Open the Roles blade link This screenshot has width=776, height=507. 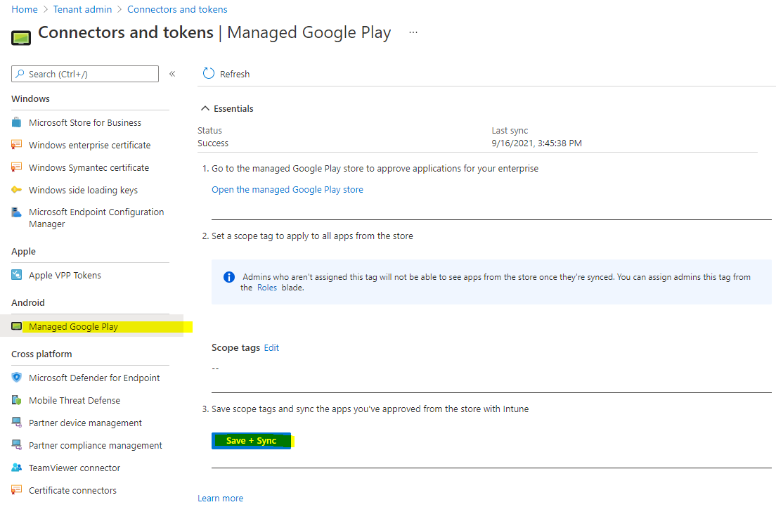tap(267, 288)
